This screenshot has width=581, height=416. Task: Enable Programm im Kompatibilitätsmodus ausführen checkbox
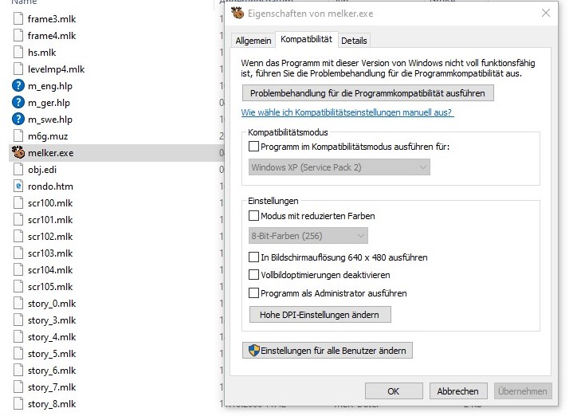click(253, 147)
